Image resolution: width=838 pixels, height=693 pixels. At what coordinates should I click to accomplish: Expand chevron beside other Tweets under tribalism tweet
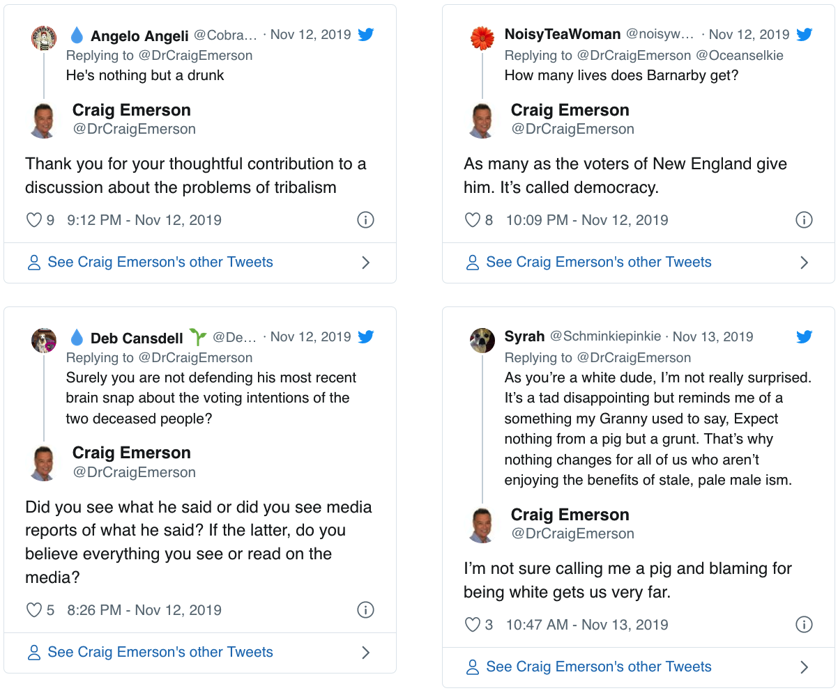(366, 263)
